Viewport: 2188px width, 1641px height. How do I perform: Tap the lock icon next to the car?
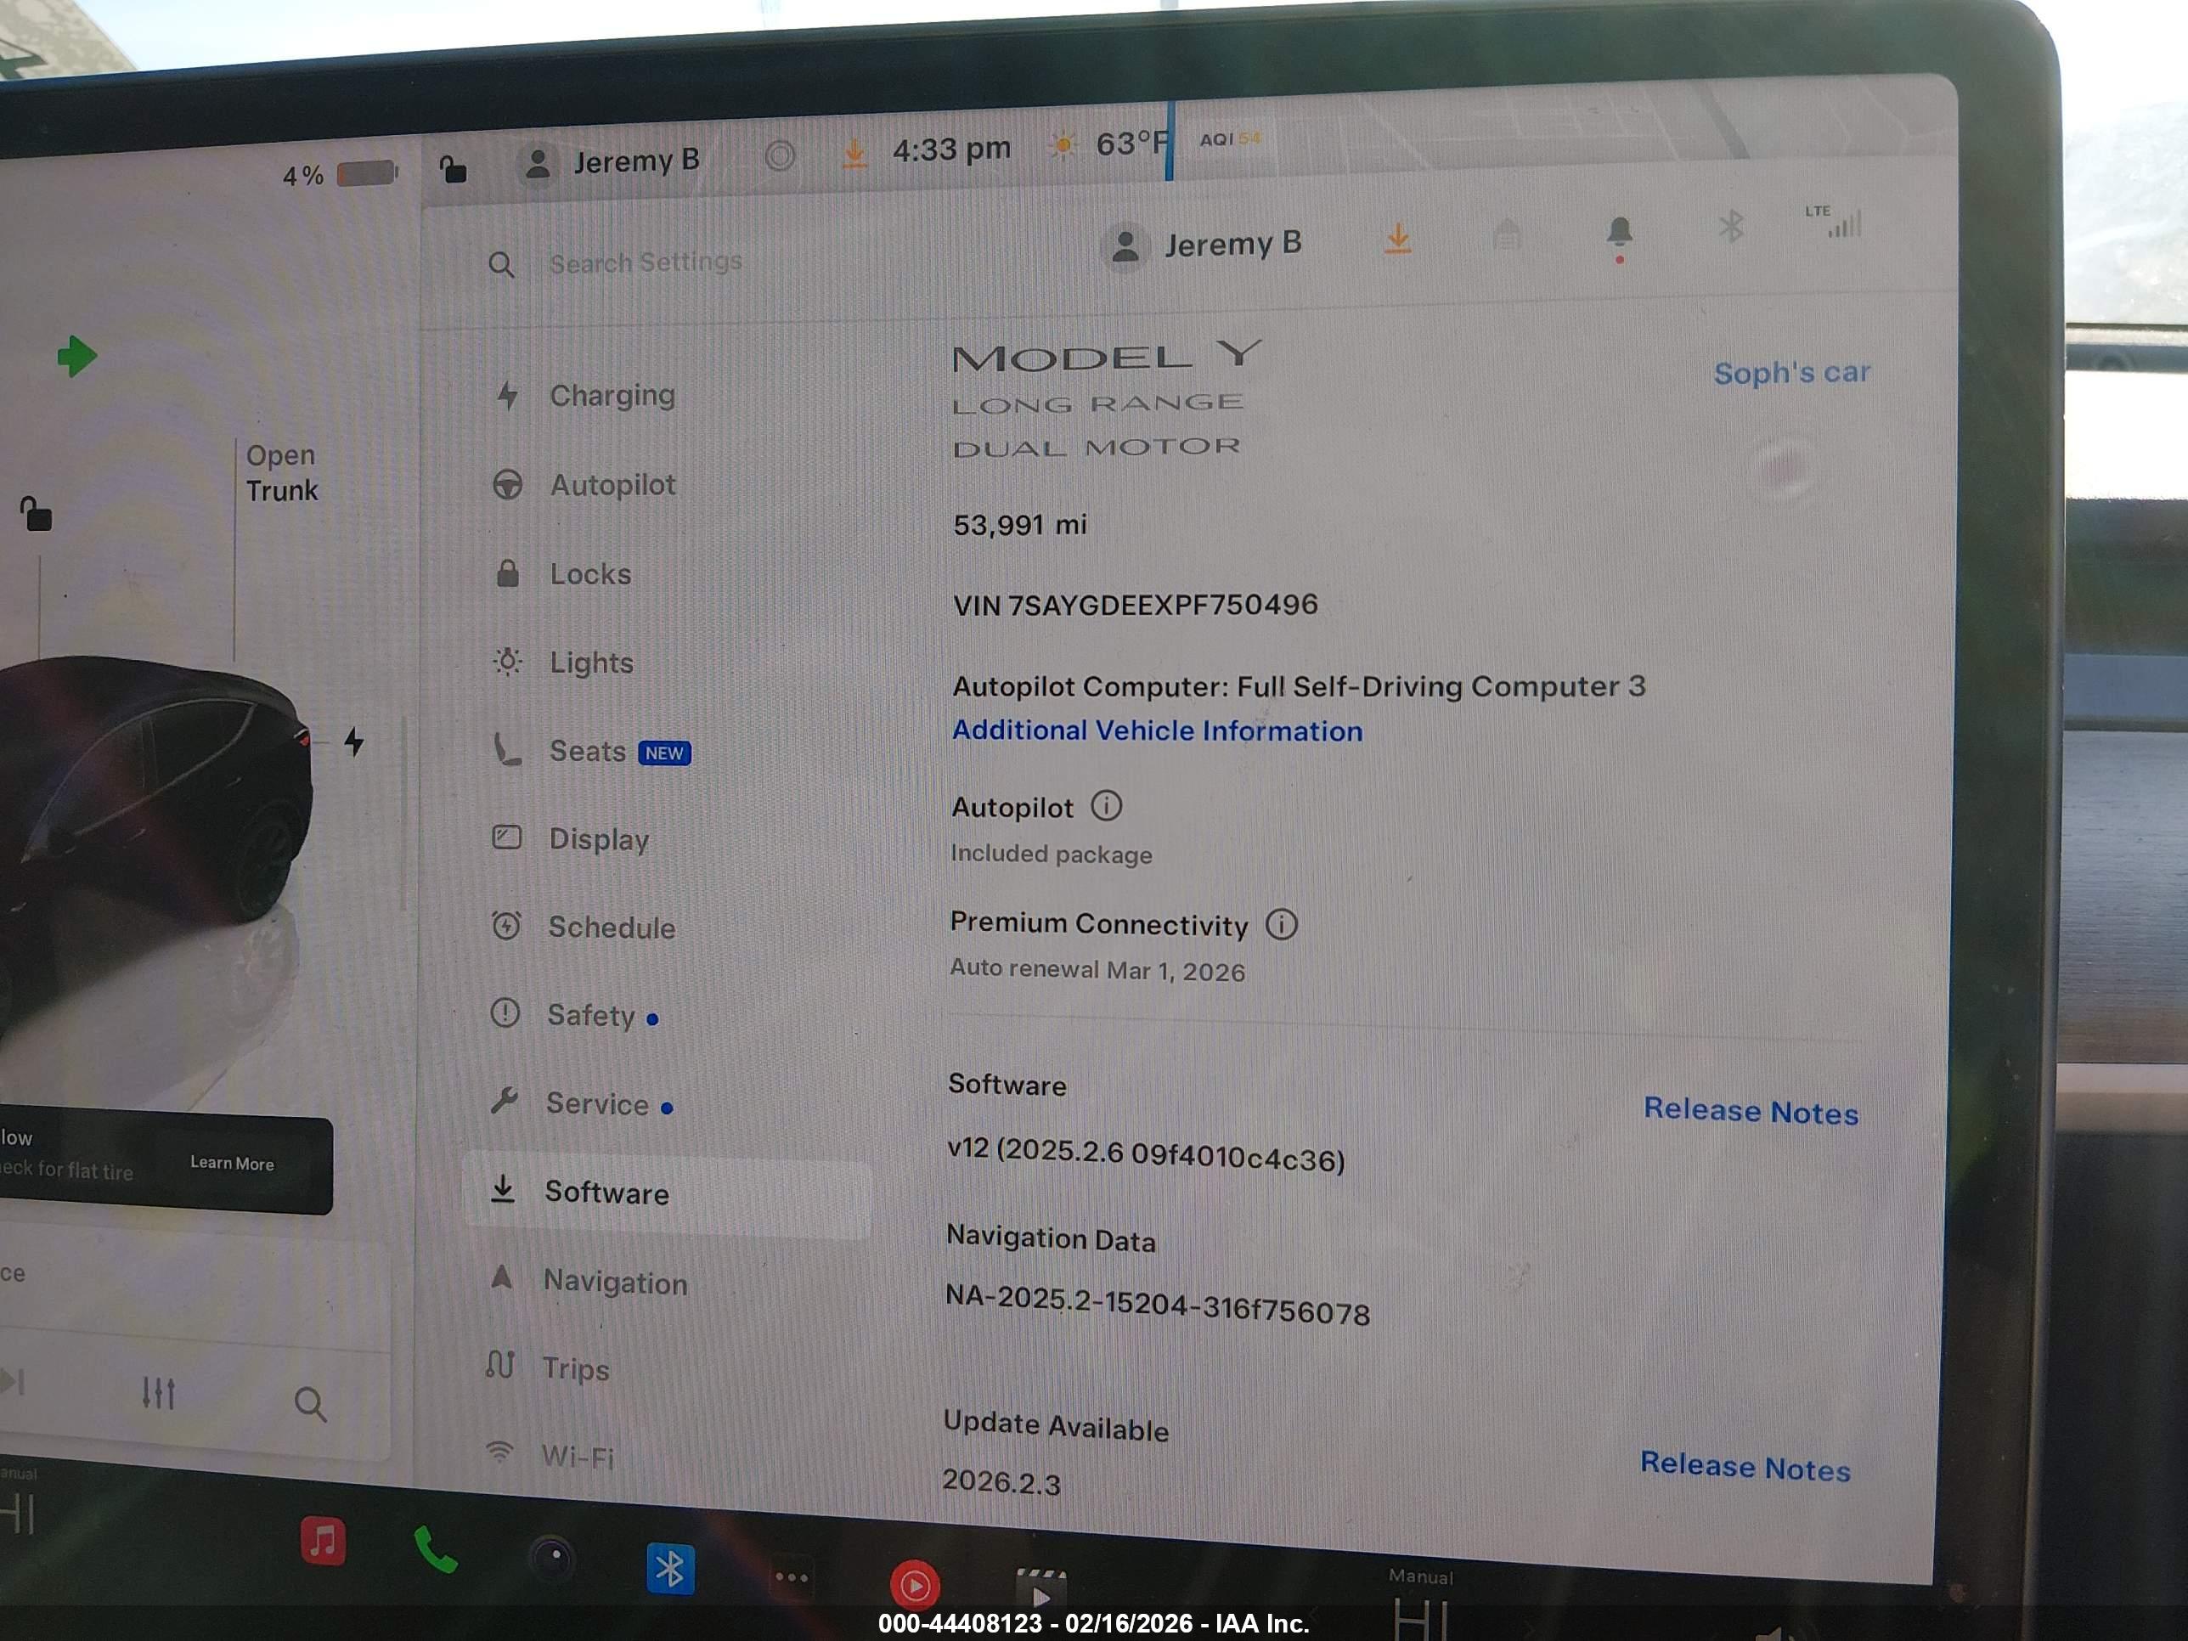(x=36, y=513)
